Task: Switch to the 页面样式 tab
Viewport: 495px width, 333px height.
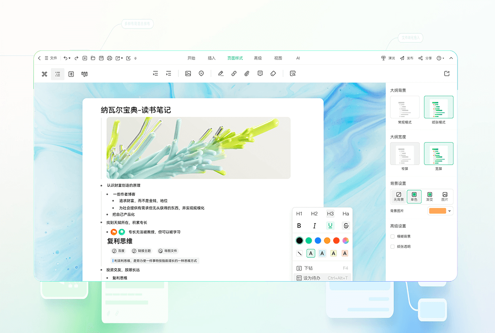Action: 235,58
